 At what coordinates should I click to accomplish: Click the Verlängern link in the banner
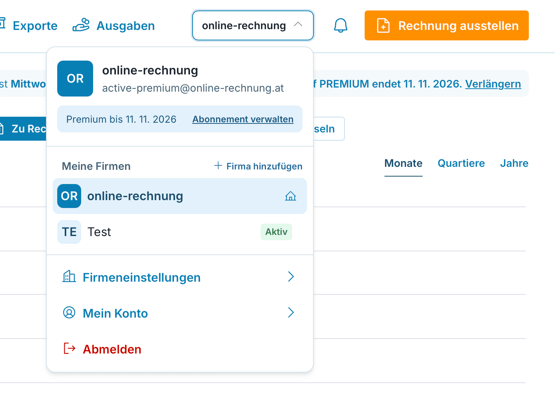pos(493,84)
